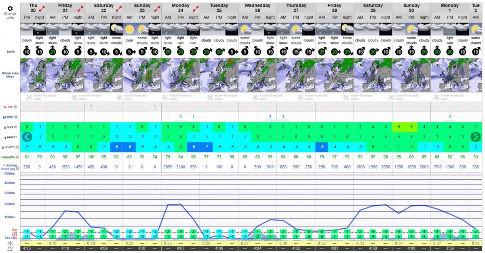Open the Change units gear icon
Screen dimensions: 485x253
pyautogui.click(x=10, y=8)
